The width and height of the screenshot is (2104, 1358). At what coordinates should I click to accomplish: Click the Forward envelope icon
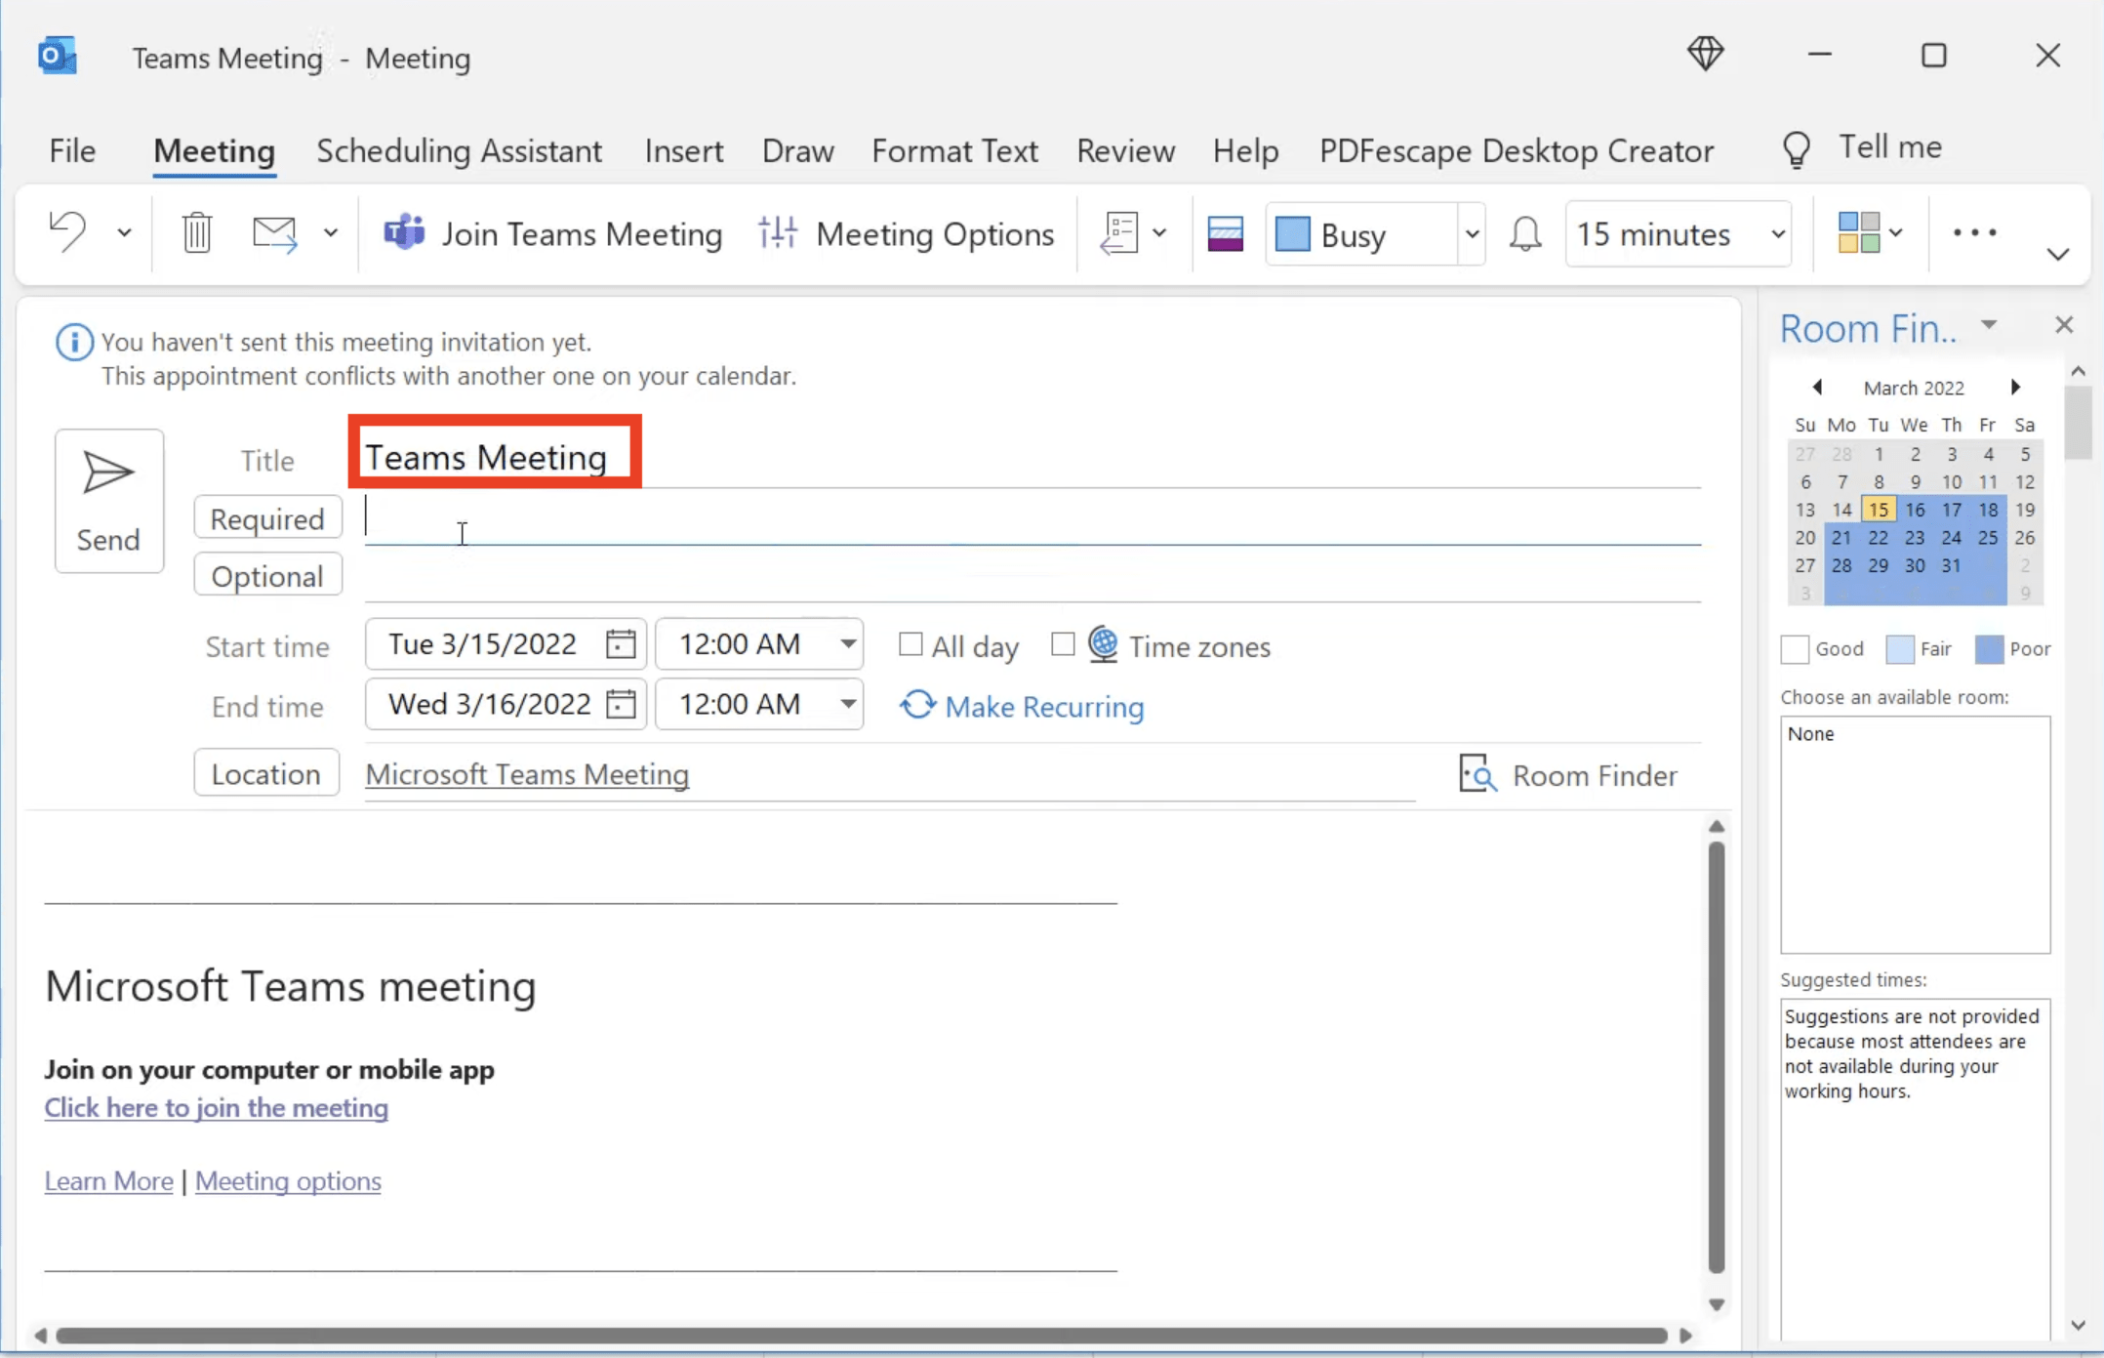(x=274, y=233)
